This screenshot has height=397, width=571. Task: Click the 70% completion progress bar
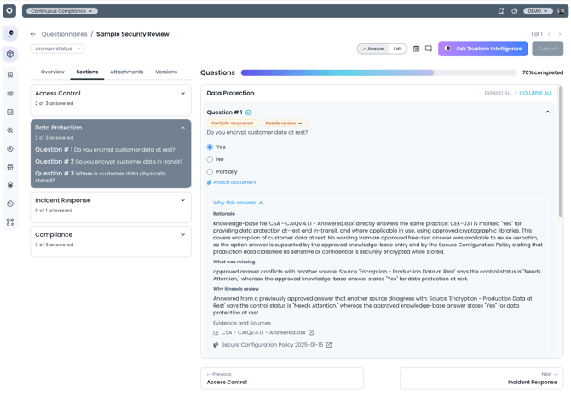378,72
